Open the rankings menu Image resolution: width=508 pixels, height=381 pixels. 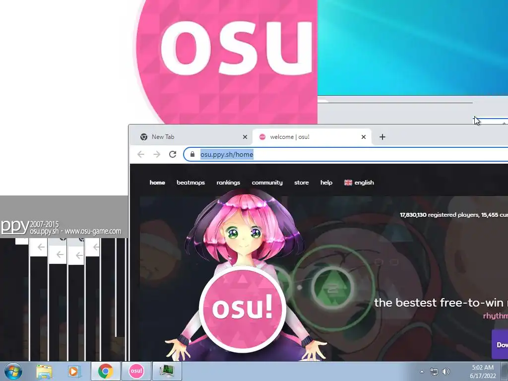[x=228, y=183]
